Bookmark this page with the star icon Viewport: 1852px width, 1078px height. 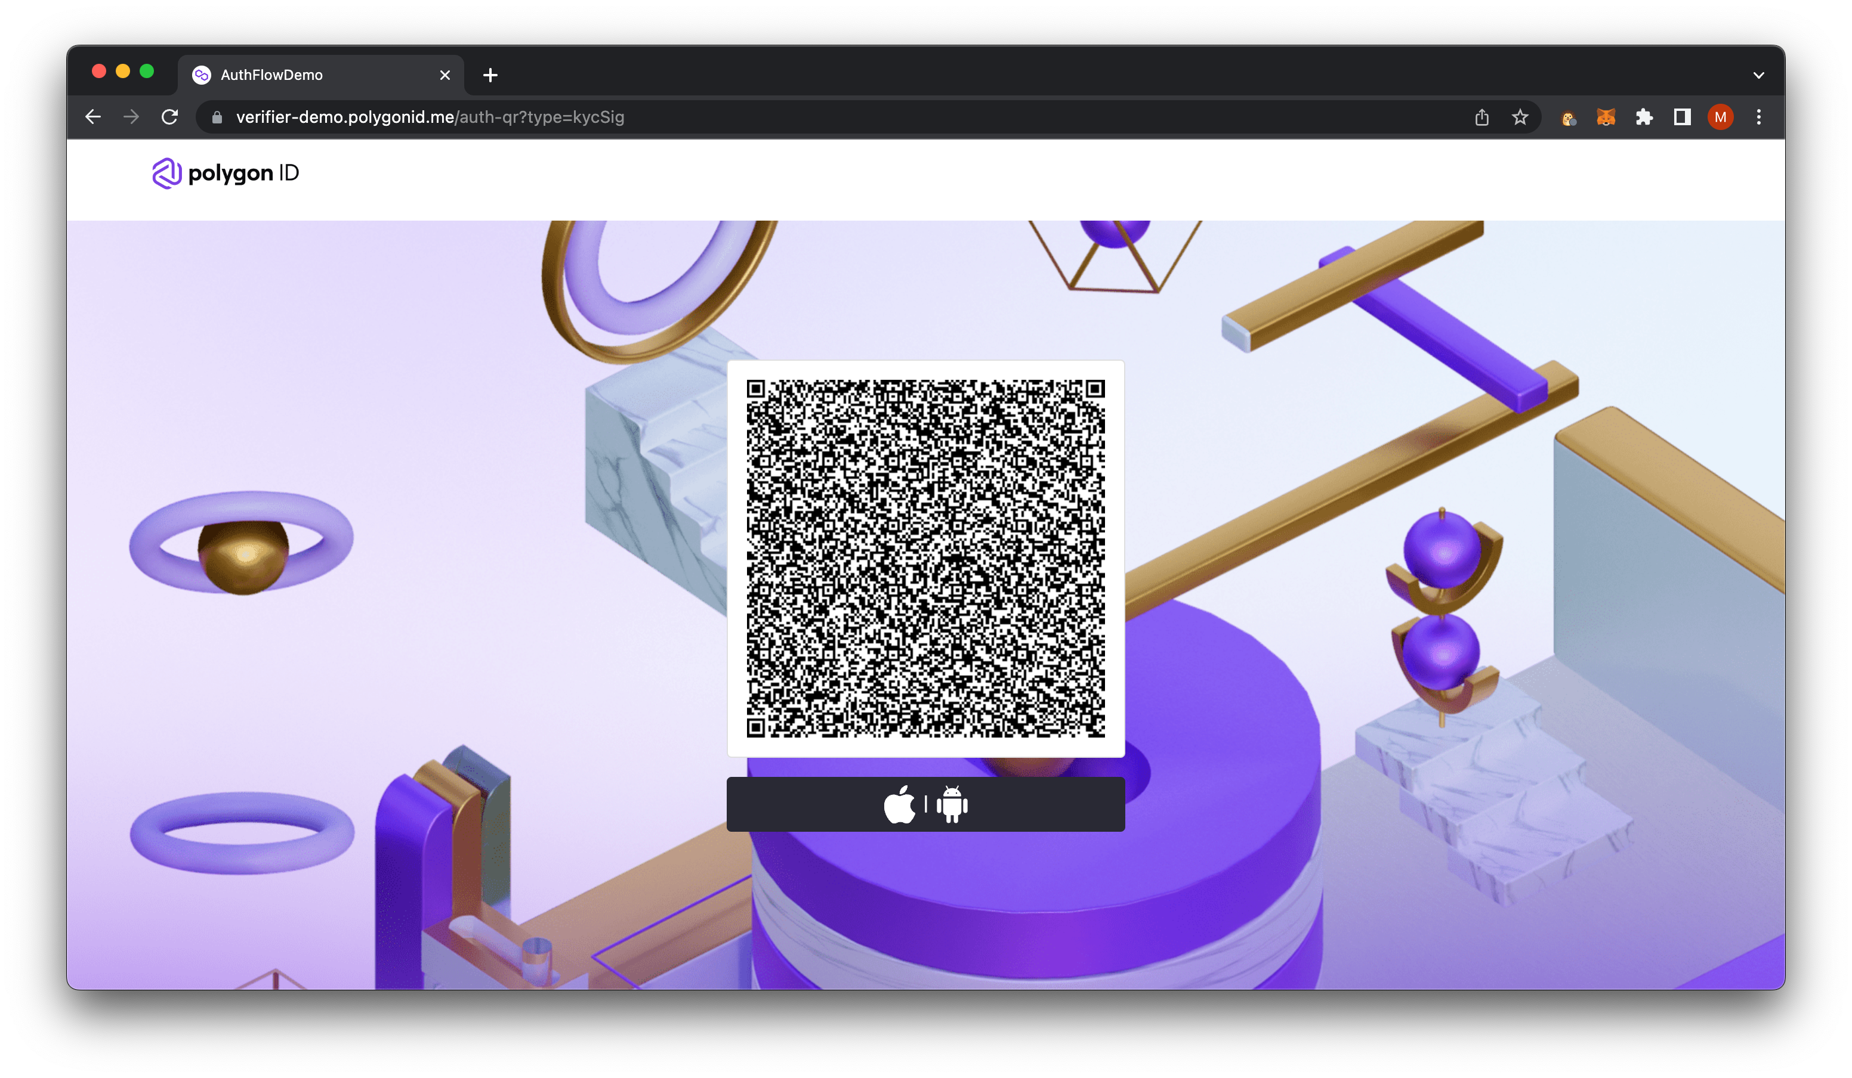click(1520, 117)
